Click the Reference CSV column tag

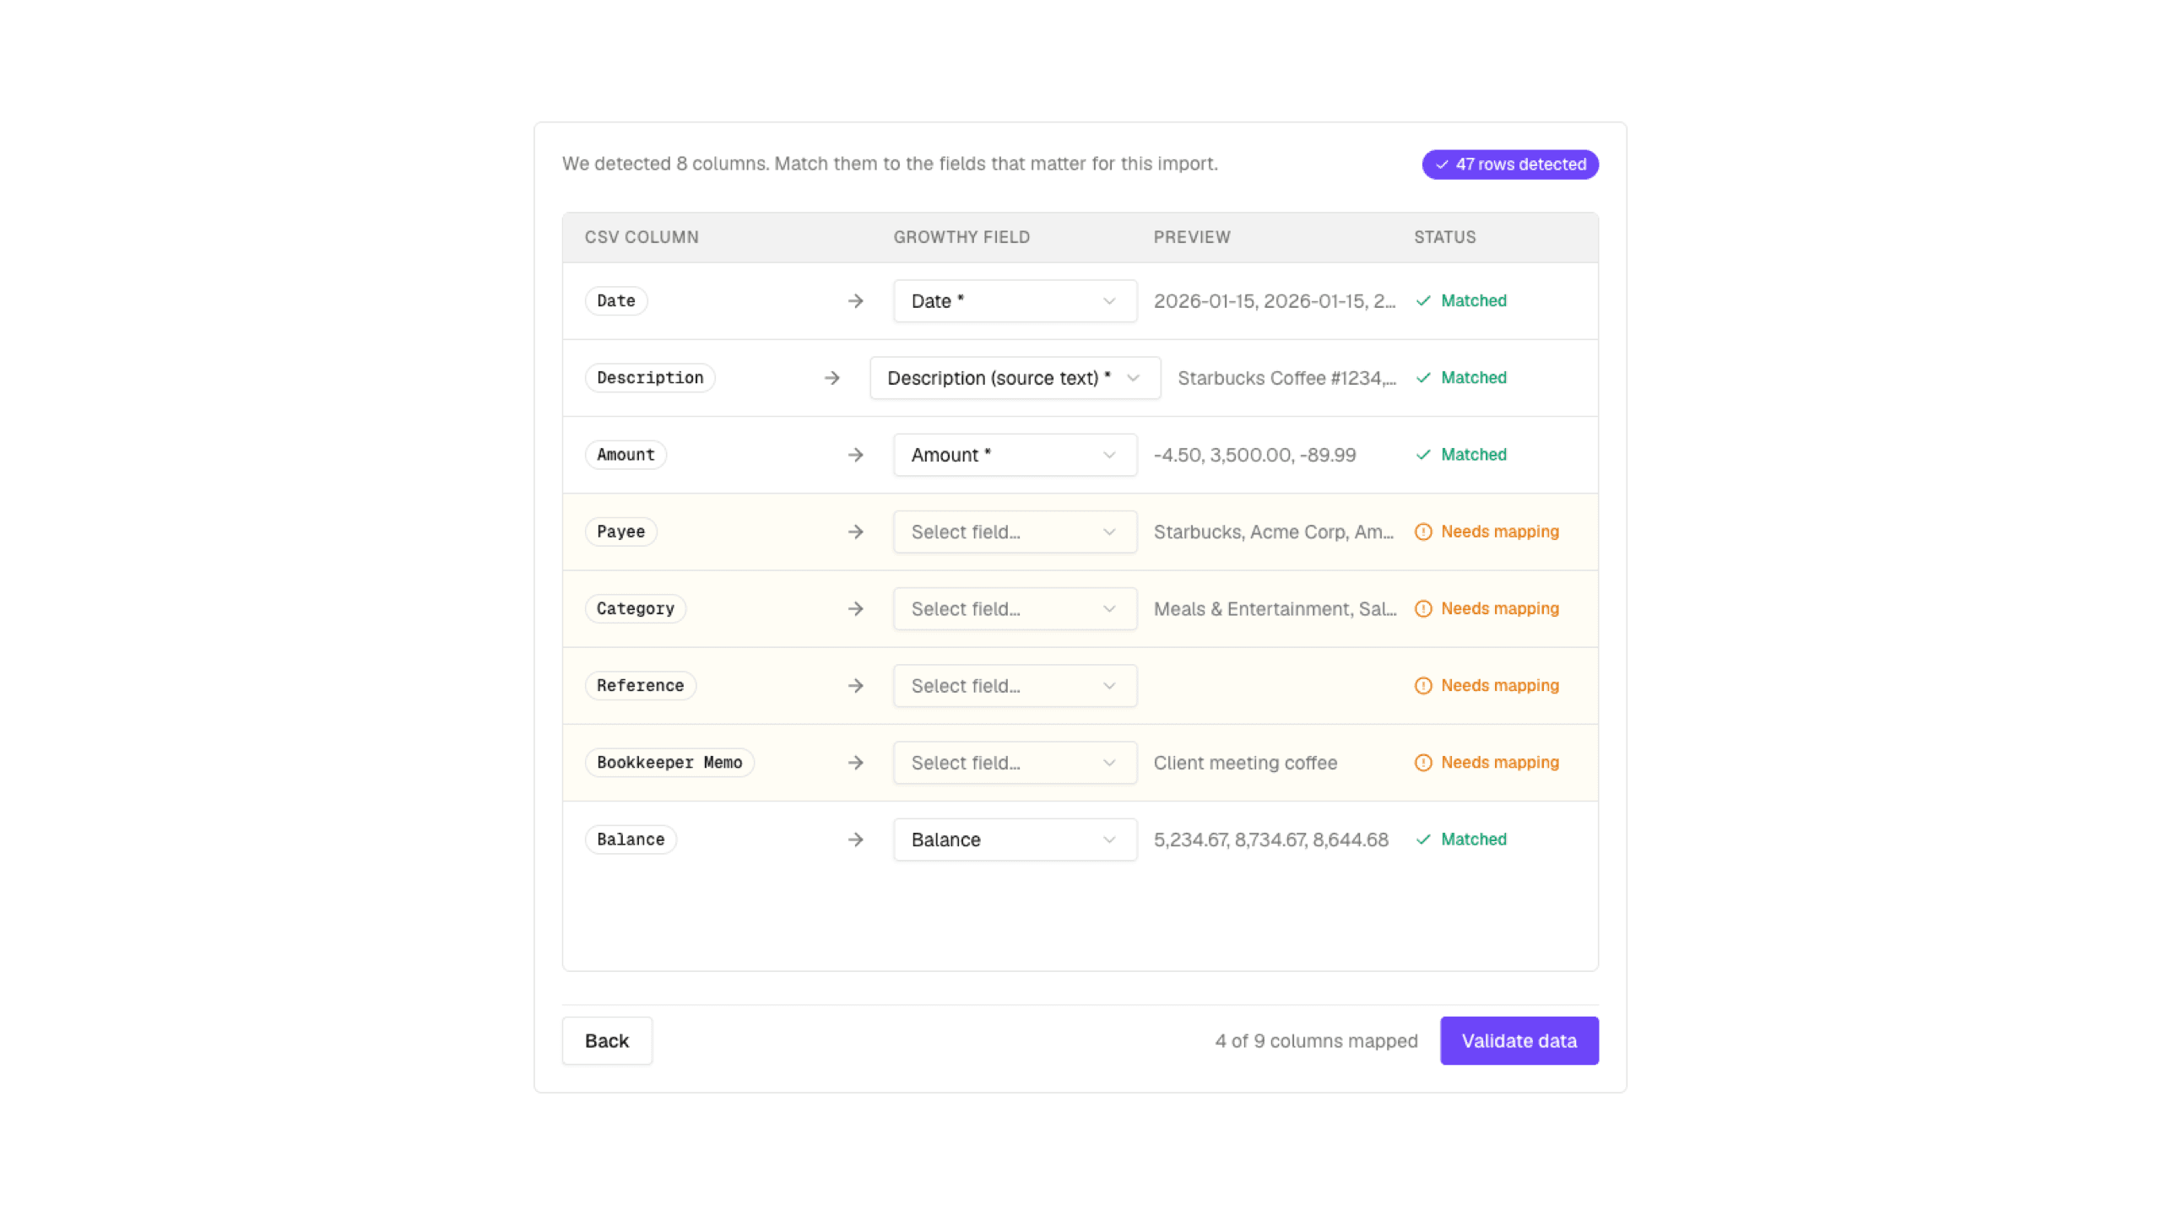640,686
